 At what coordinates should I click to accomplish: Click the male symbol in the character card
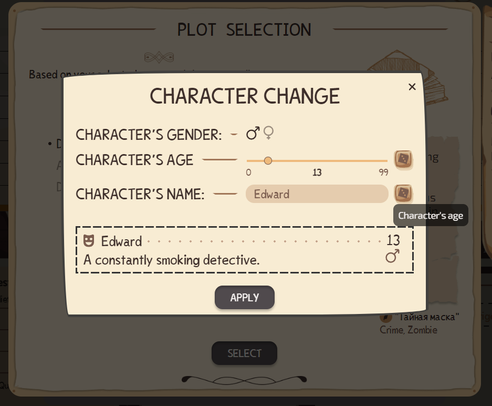click(393, 256)
